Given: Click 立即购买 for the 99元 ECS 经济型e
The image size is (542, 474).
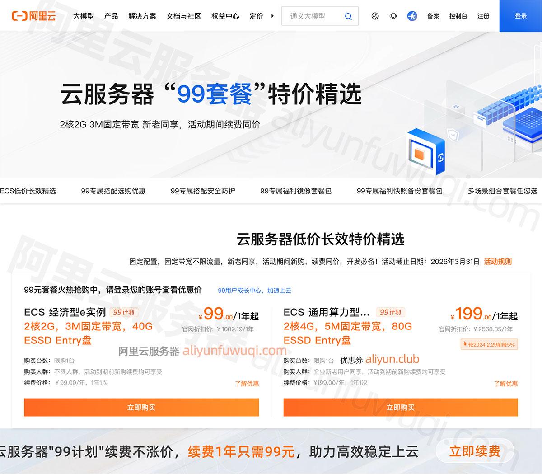Looking at the screenshot, I should pos(141,407).
